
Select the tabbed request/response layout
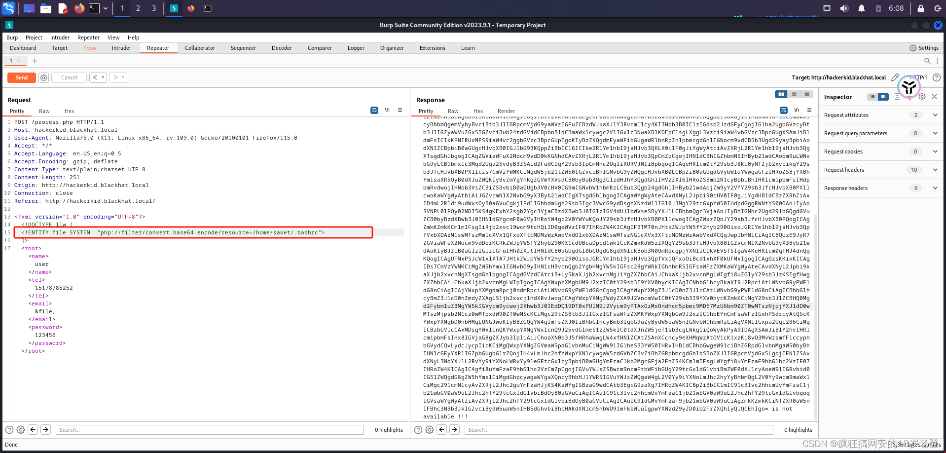point(806,94)
